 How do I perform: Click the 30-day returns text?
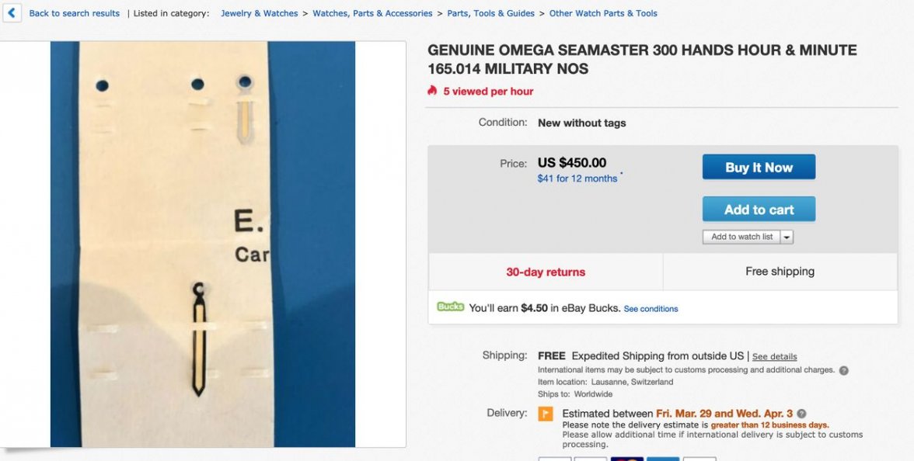[546, 272]
